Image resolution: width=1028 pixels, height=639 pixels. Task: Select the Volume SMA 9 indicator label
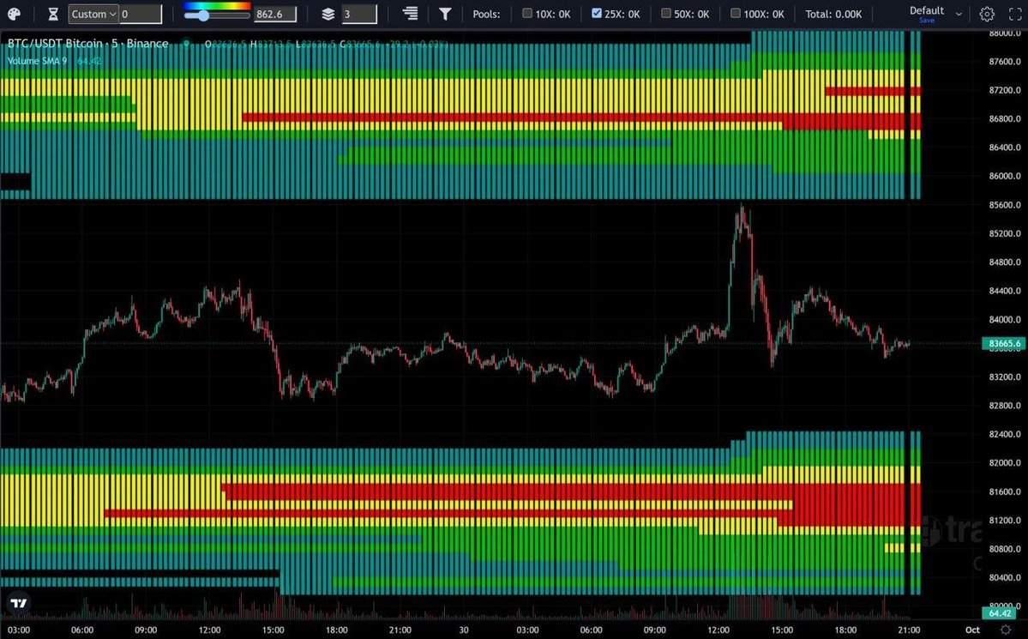(37, 61)
